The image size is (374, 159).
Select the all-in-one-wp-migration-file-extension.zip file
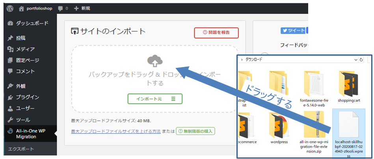click(314, 132)
